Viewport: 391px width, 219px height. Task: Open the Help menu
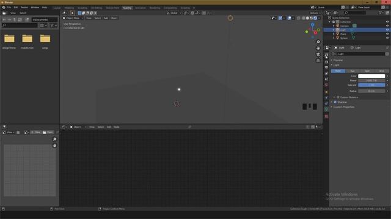pyautogui.click(x=45, y=7)
